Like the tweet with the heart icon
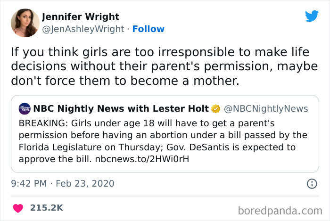 (x=18, y=207)
